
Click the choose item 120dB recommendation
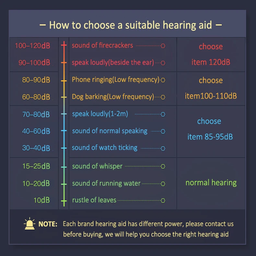pyautogui.click(x=211, y=54)
